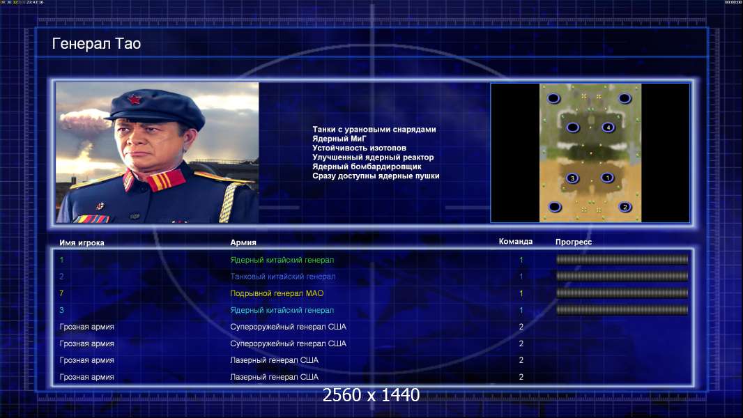Select start position marker 4 on minimap
743x418 pixels.
(608, 127)
